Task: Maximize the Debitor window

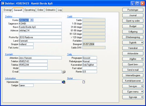Action: 138,4
